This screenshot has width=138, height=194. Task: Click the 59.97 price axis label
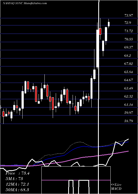pyautogui.click(x=129, y=113)
